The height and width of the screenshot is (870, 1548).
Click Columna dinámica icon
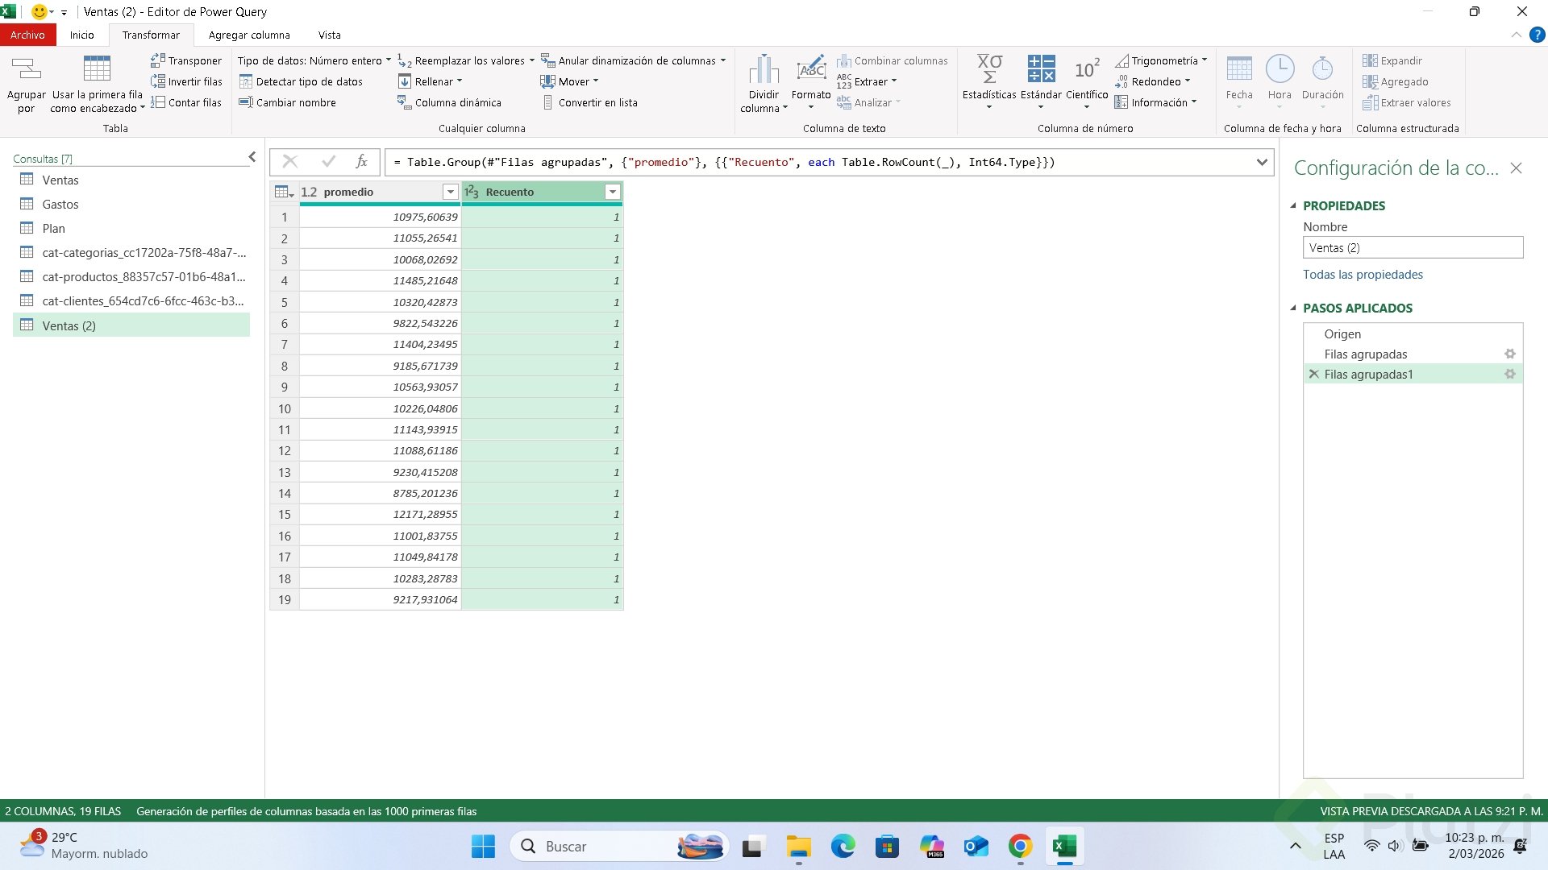pos(404,102)
